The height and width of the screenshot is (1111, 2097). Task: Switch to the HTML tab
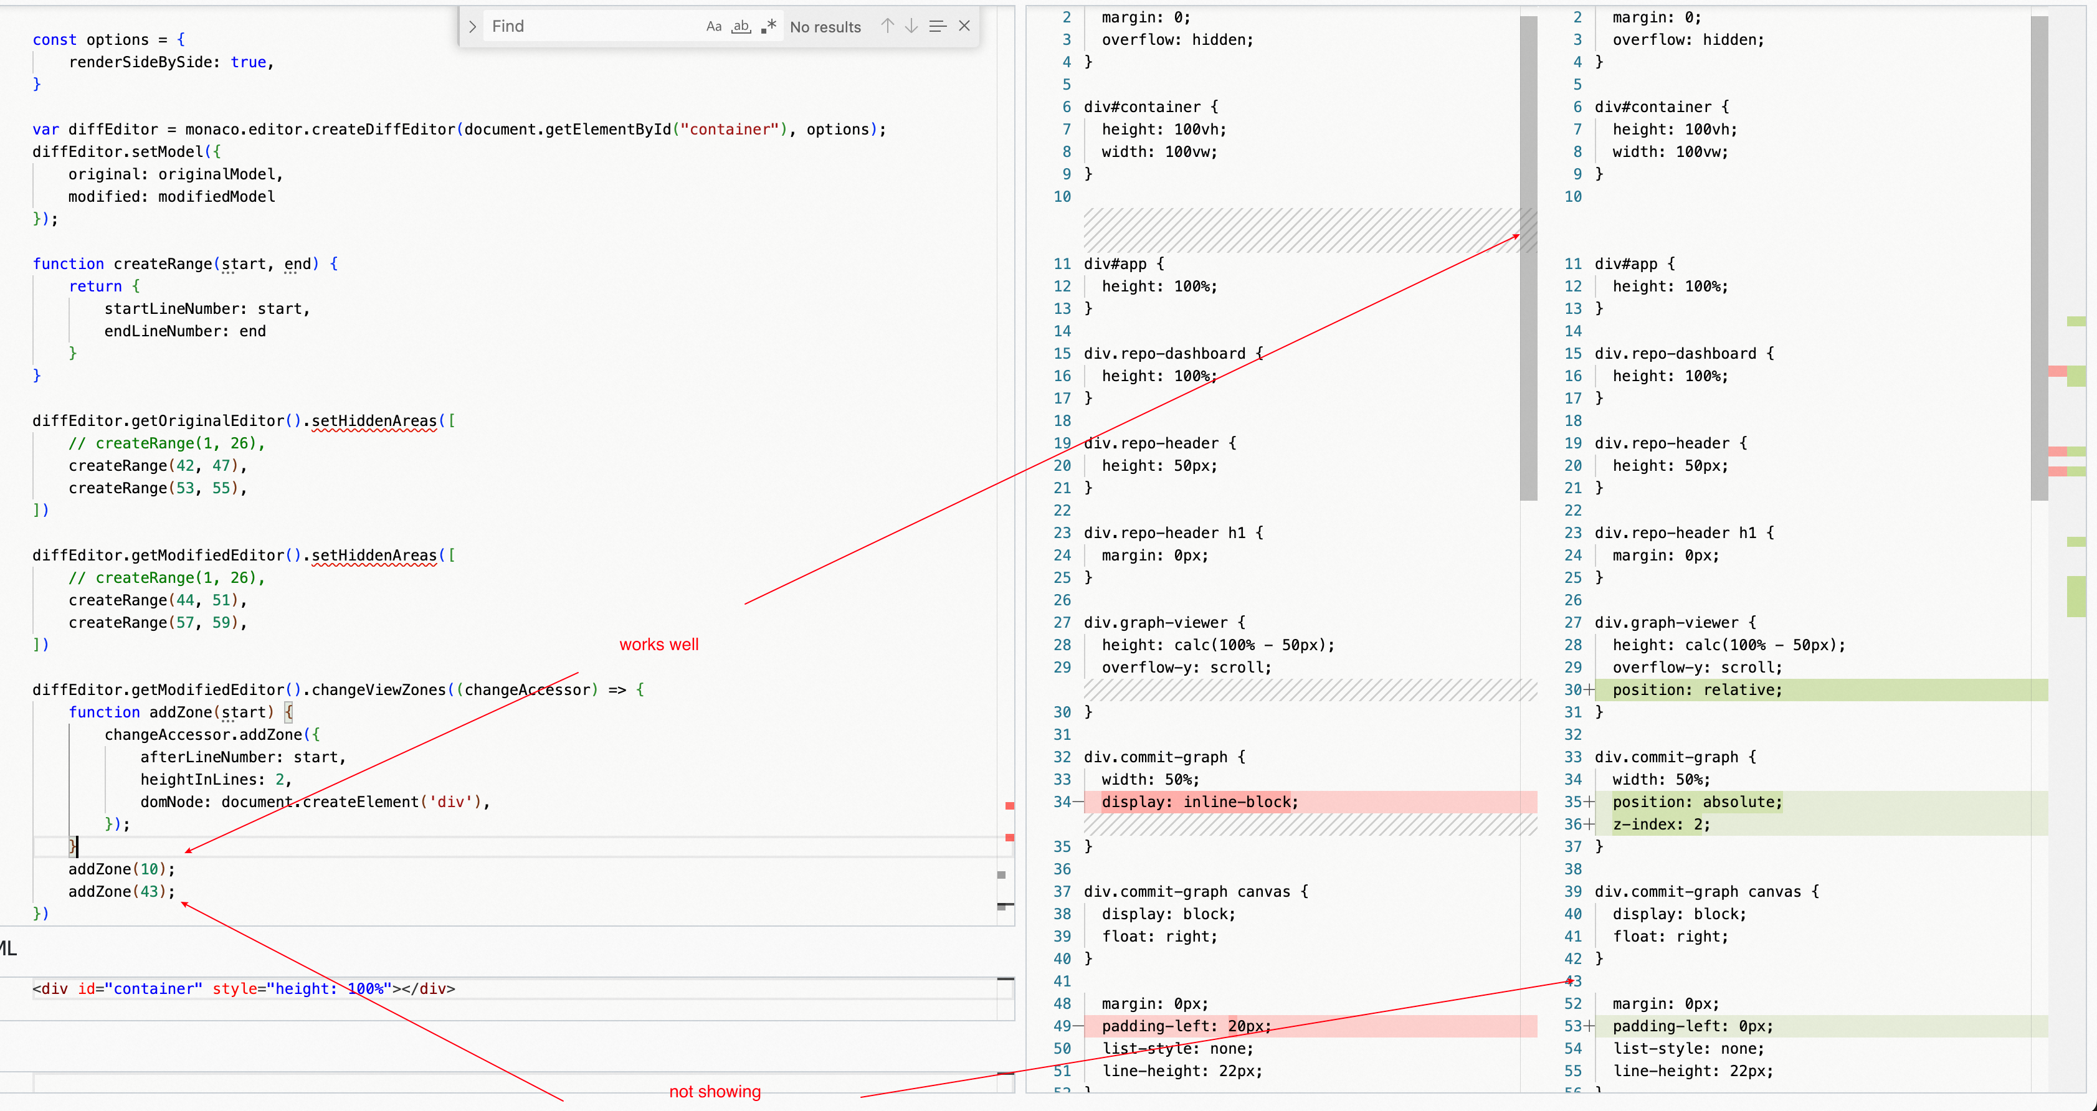[x=6, y=947]
